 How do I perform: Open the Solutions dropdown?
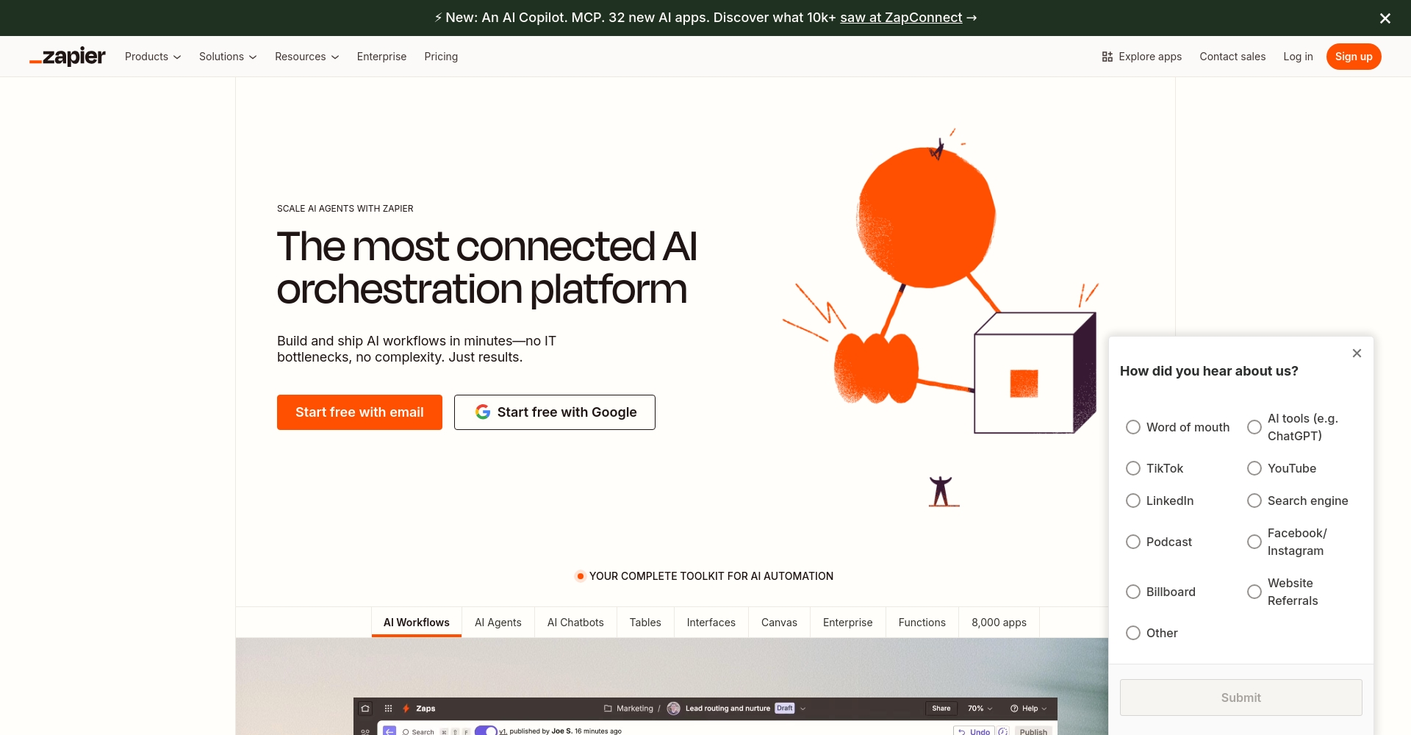click(x=228, y=57)
